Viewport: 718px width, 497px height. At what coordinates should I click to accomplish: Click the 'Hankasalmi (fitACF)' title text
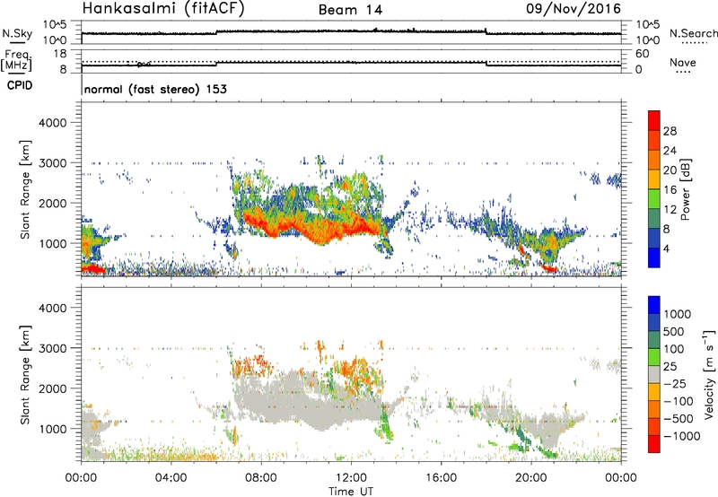coord(162,8)
